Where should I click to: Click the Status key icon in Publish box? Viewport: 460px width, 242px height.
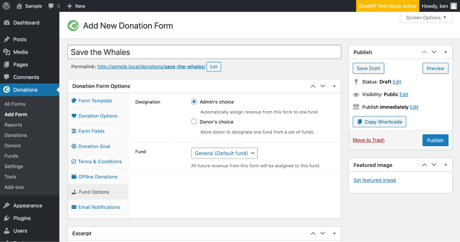(356, 82)
